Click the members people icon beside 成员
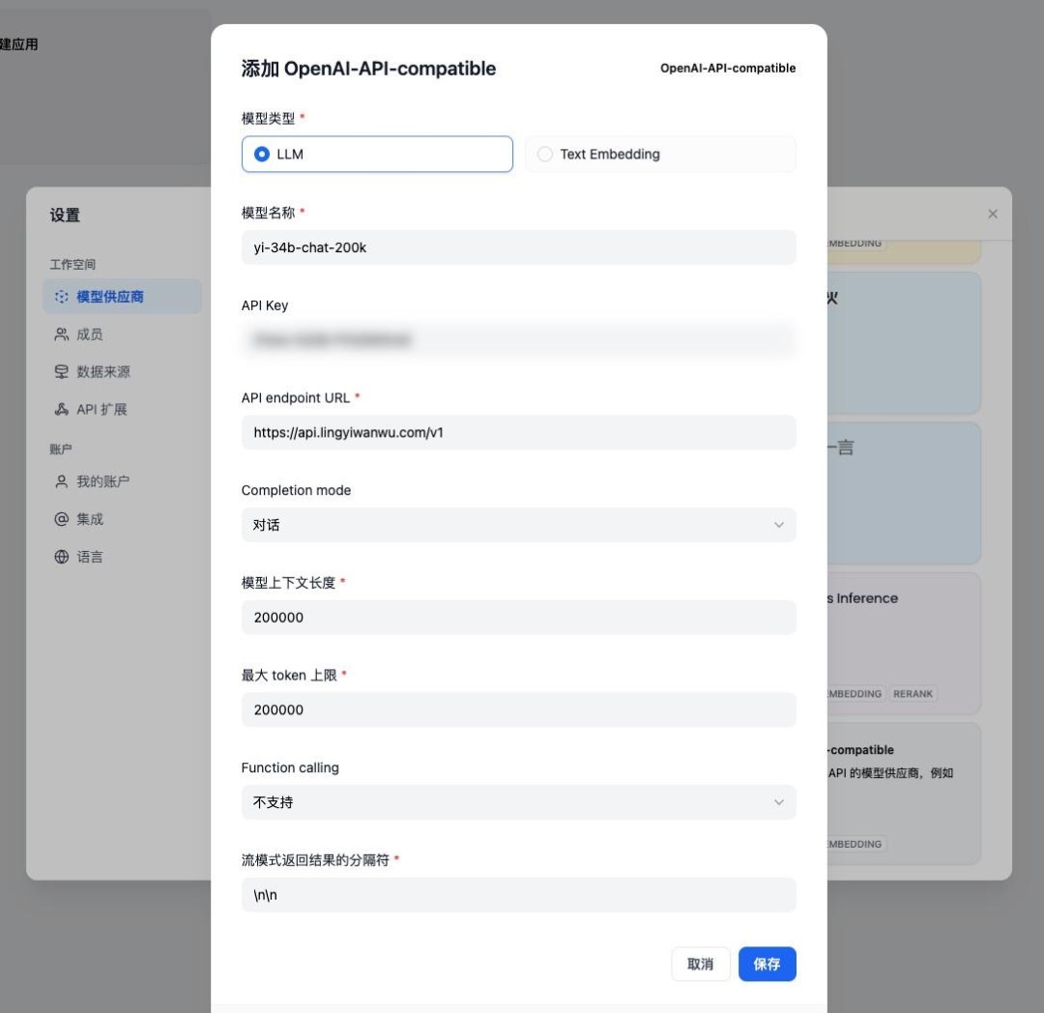 61,334
